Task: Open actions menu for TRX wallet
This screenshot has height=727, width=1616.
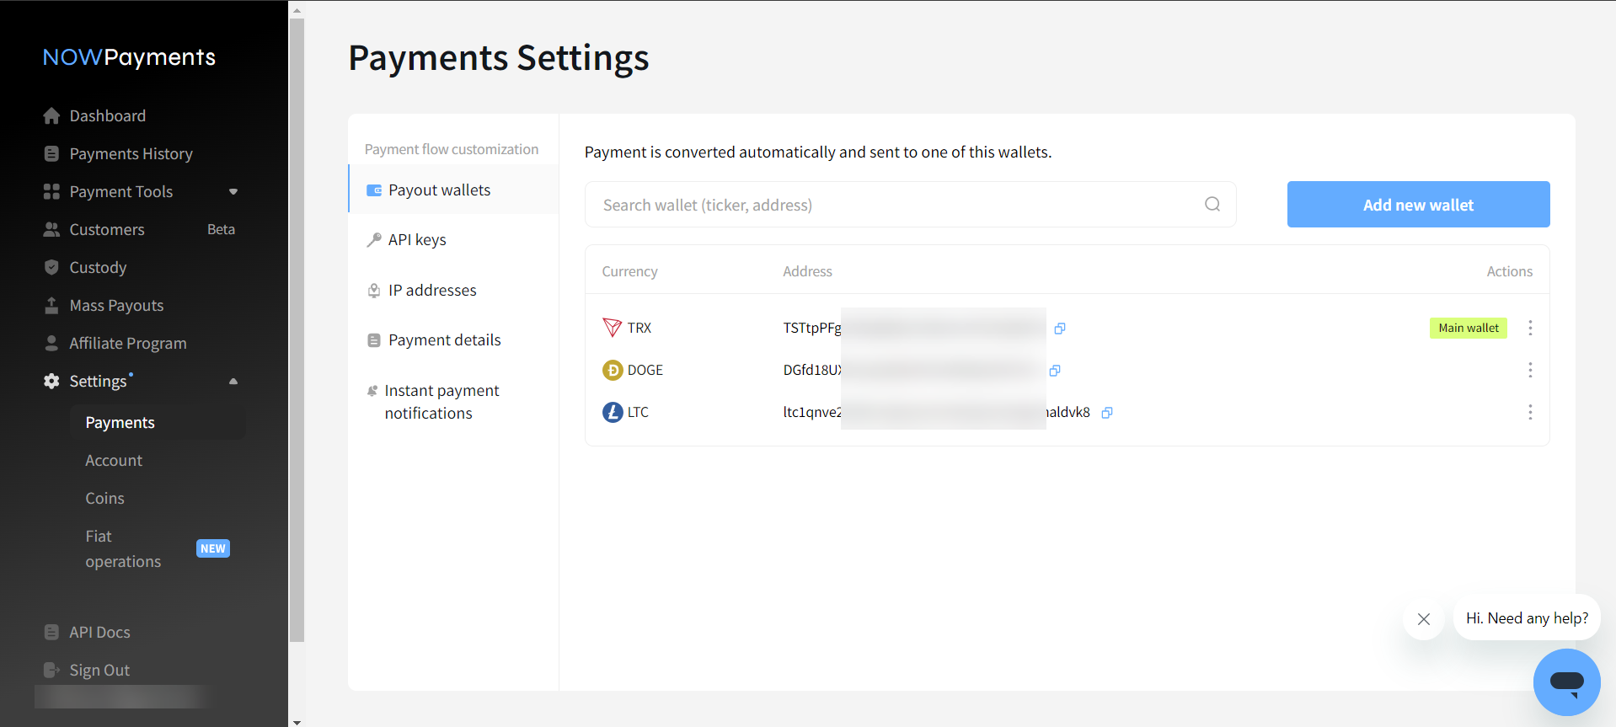Action: pyautogui.click(x=1530, y=328)
